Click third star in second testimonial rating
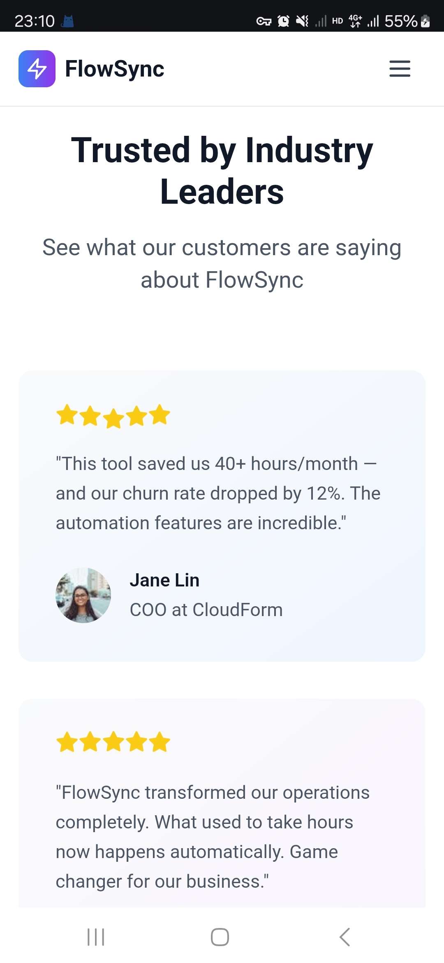Viewport: 444px width, 963px height. coord(113,742)
